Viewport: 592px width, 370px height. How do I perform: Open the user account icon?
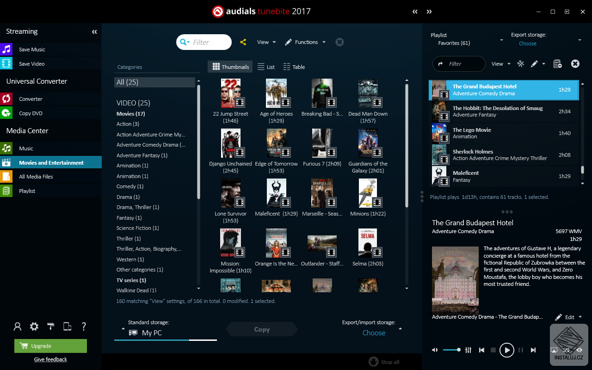coord(18,327)
